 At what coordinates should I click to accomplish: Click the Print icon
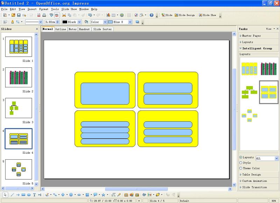tap(44, 15)
